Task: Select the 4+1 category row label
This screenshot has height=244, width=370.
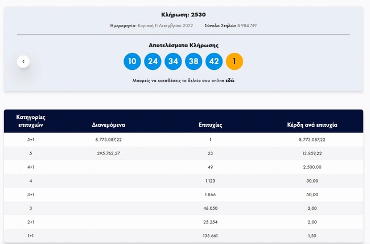Action: click(x=31, y=167)
